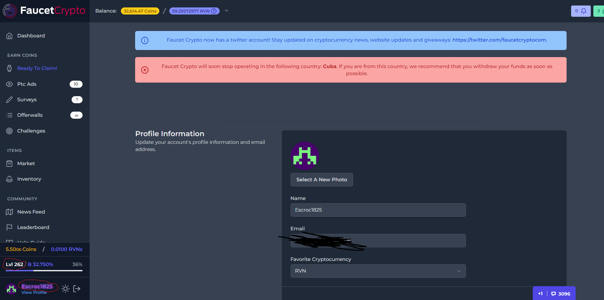Click the View Profile link
Viewport: 604px width, 300px height.
coord(34,293)
